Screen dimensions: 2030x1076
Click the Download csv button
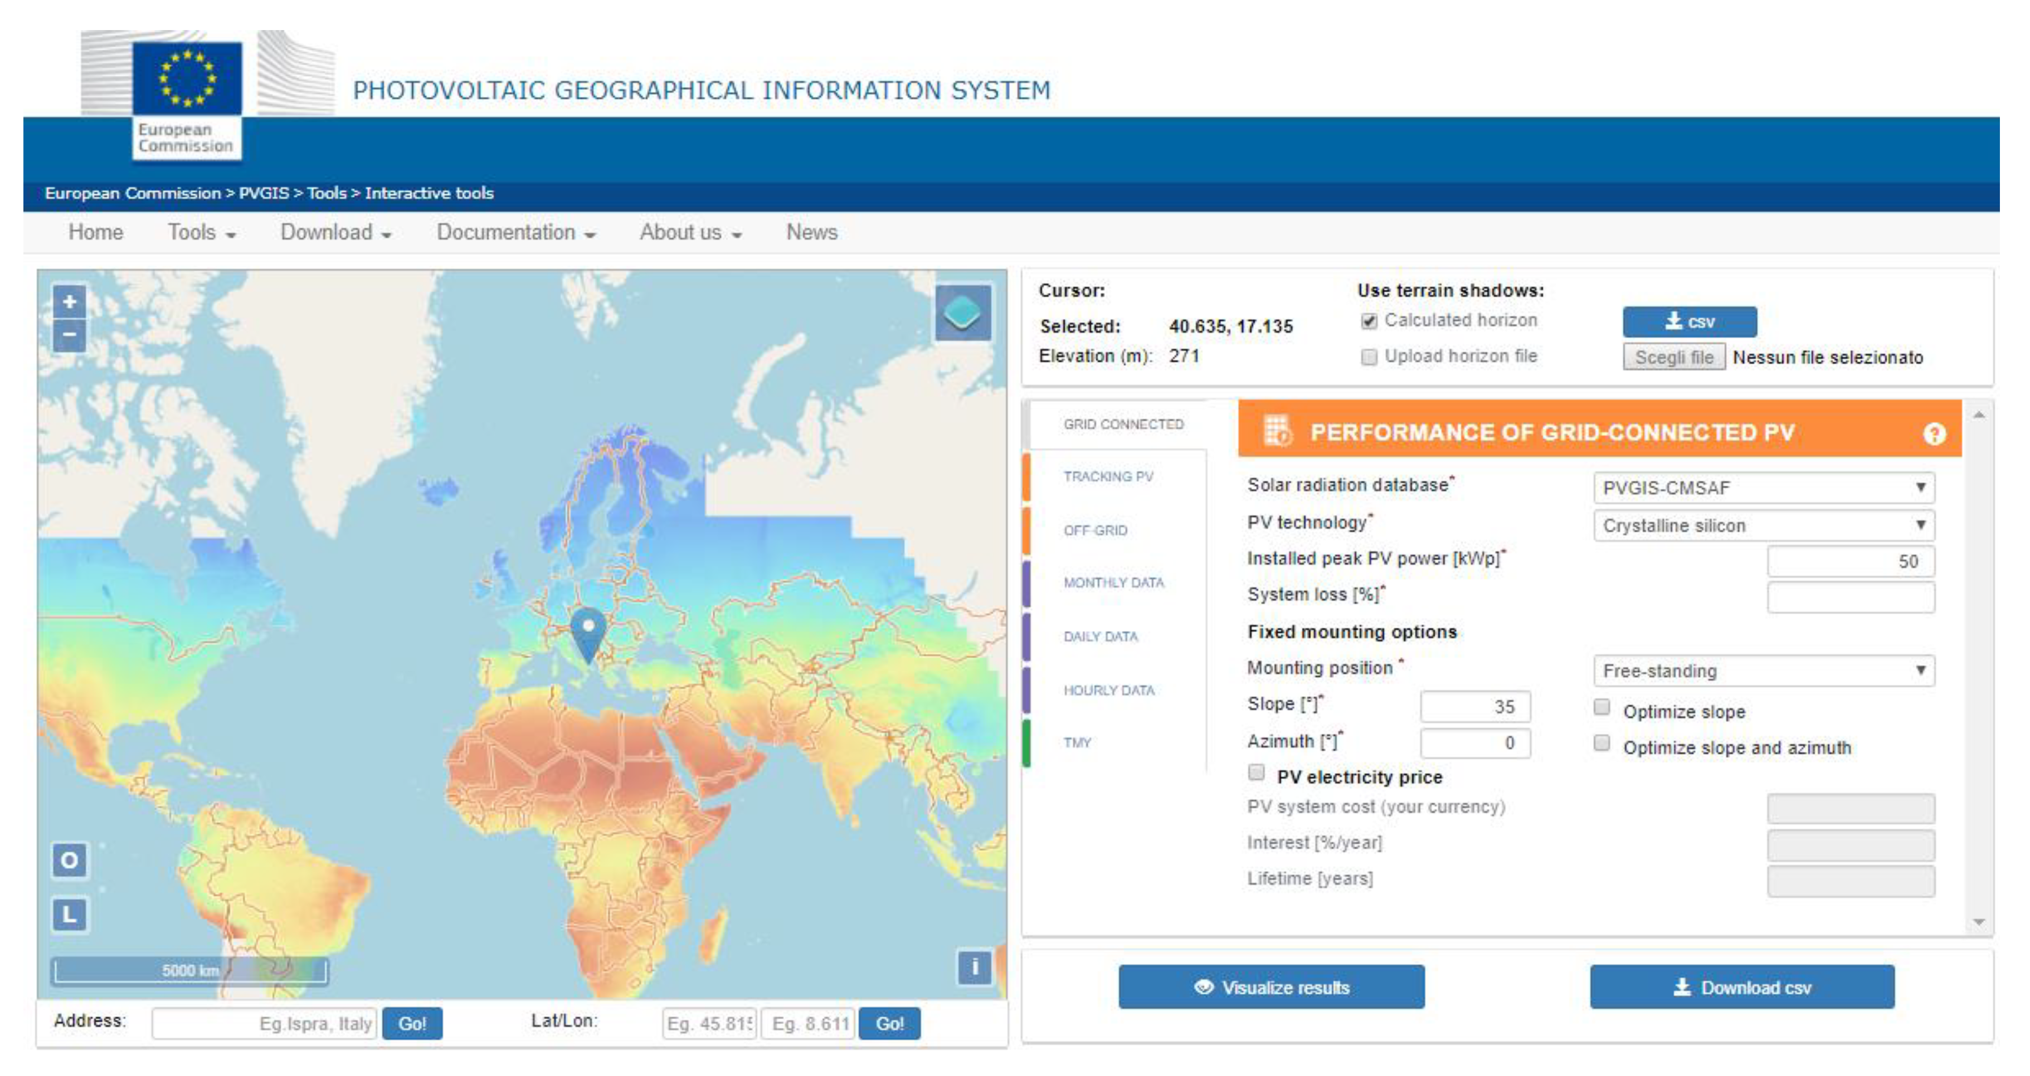[x=1742, y=988]
